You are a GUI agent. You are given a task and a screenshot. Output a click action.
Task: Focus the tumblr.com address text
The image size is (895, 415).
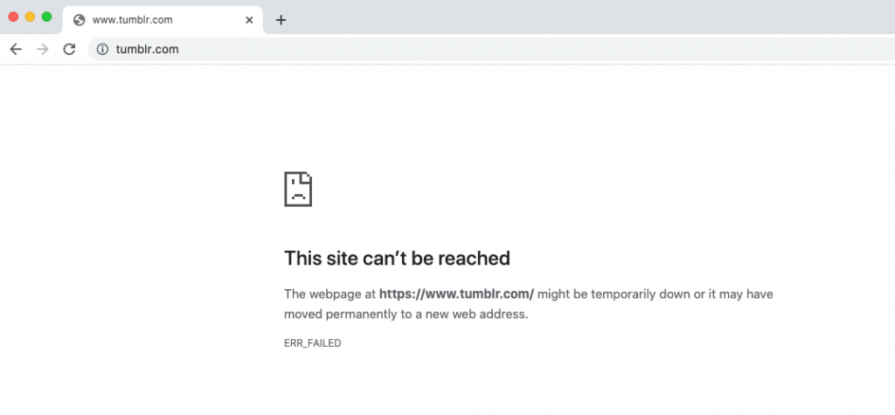point(147,49)
